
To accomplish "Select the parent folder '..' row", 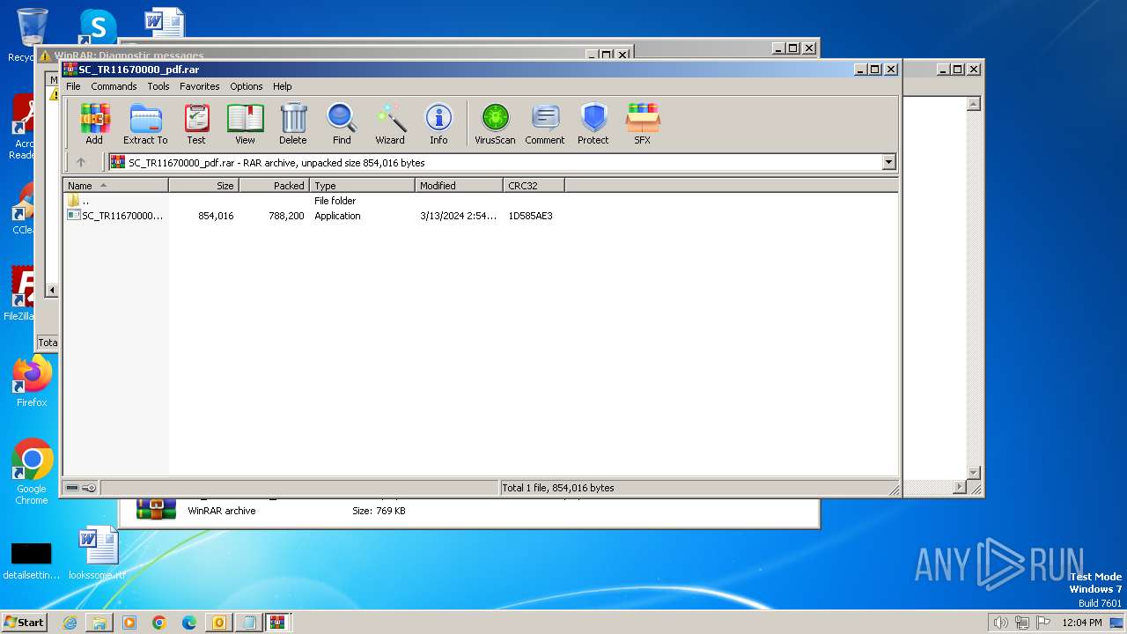I will 481,201.
